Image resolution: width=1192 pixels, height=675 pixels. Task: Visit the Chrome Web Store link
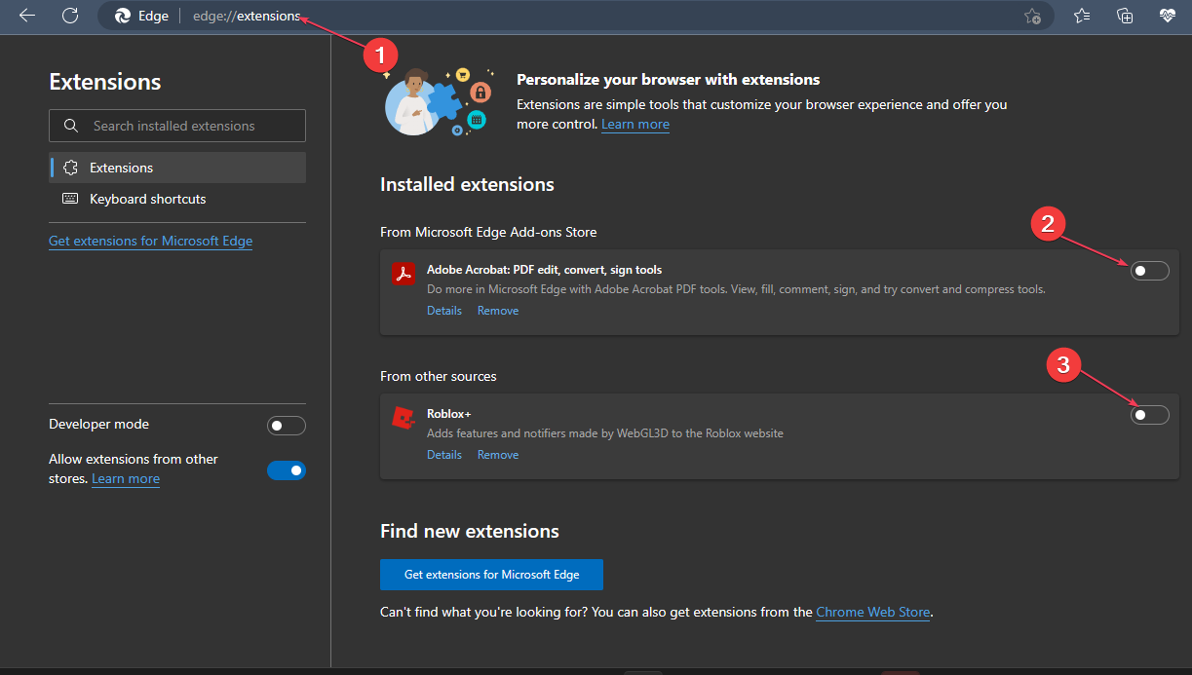pyautogui.click(x=873, y=613)
